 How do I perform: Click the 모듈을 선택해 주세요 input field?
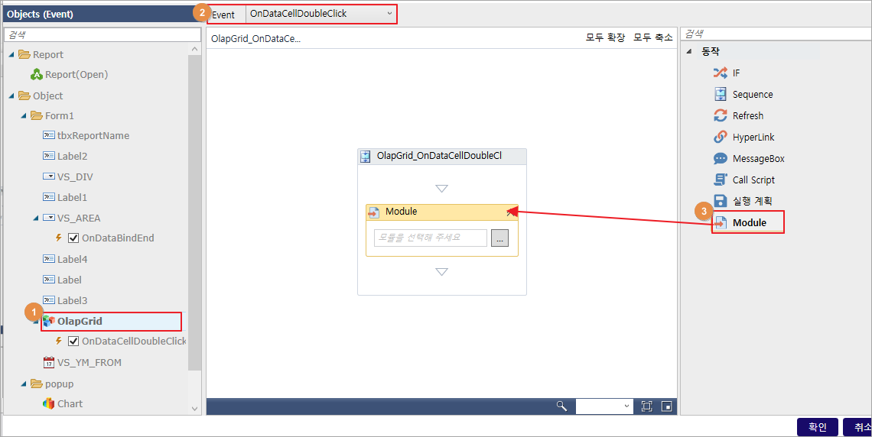[431, 238]
